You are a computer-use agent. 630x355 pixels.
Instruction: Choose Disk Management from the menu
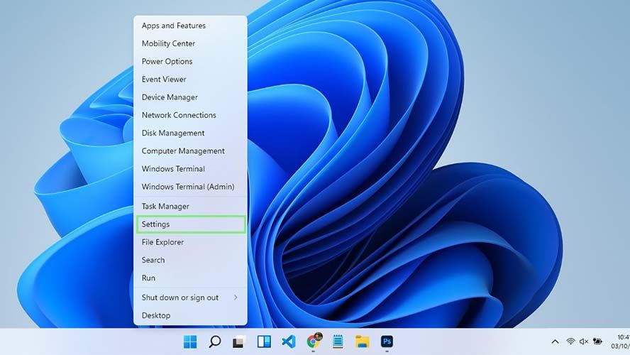tap(190, 133)
